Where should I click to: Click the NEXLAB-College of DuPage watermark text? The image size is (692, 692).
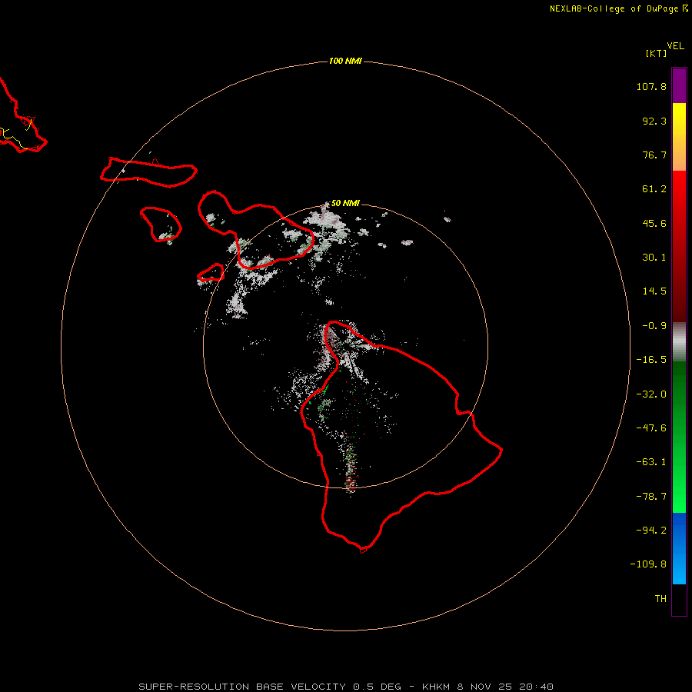pos(618,8)
